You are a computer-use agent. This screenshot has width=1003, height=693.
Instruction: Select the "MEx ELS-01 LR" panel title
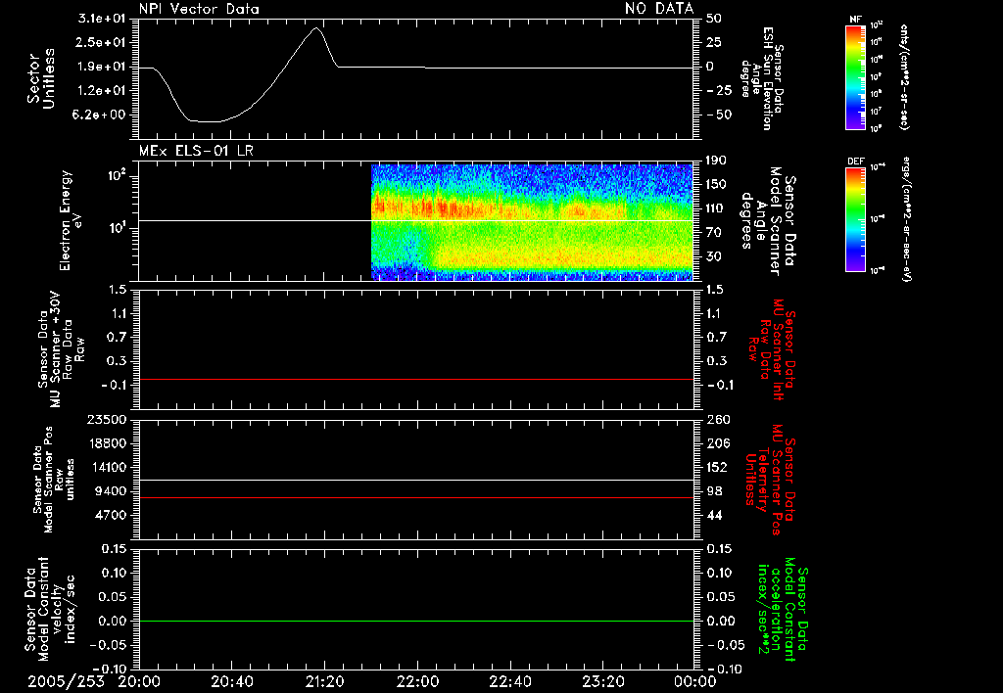tap(196, 151)
